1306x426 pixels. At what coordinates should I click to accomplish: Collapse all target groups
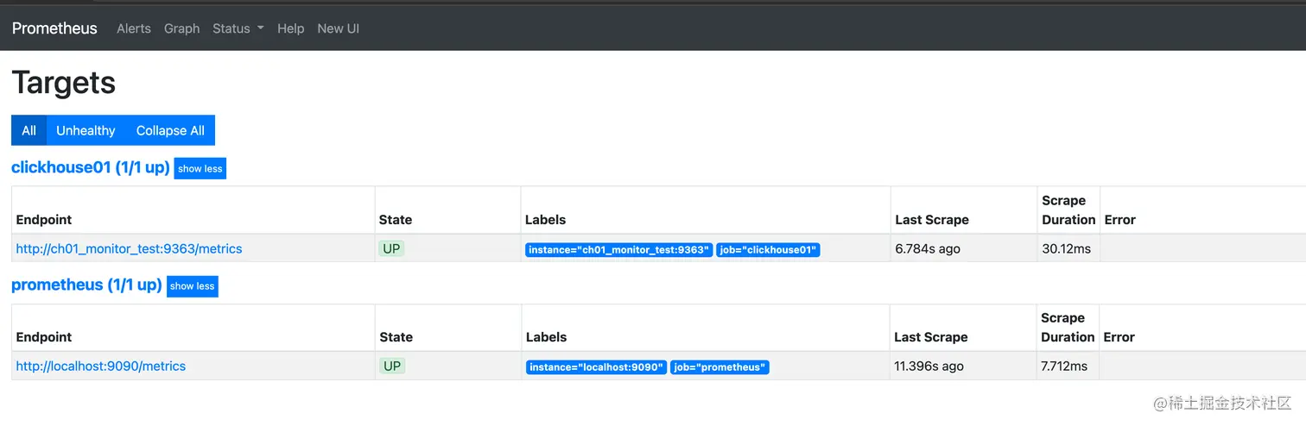pyautogui.click(x=170, y=130)
